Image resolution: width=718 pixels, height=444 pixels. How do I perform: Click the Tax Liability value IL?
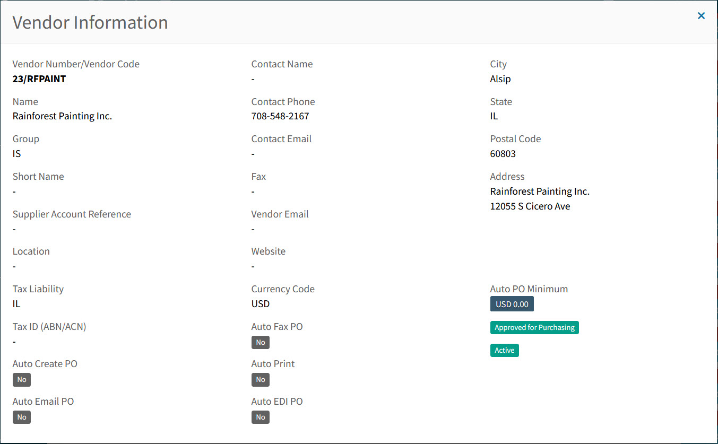16,304
